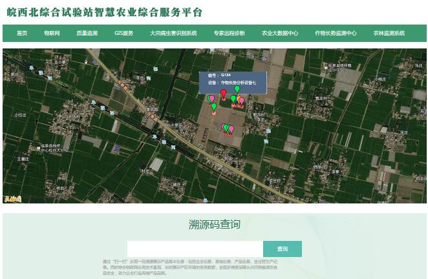Go to the 首页 menu item
Viewport: 428px width, 279px height.
23,33
